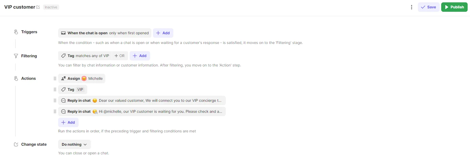Click drag handle beside the Tag VIP action
This screenshot has height=158, width=470.
click(55, 89)
